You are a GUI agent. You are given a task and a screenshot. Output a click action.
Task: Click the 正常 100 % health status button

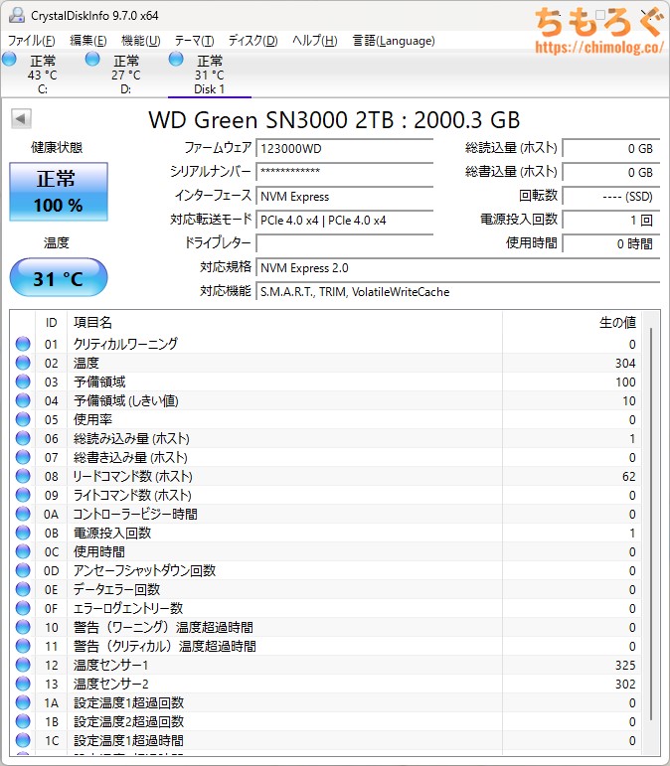coord(59,192)
